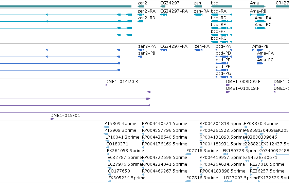The image size is (289, 183).
Task: Open the bcd-RG transcript
Action: click(219, 38)
